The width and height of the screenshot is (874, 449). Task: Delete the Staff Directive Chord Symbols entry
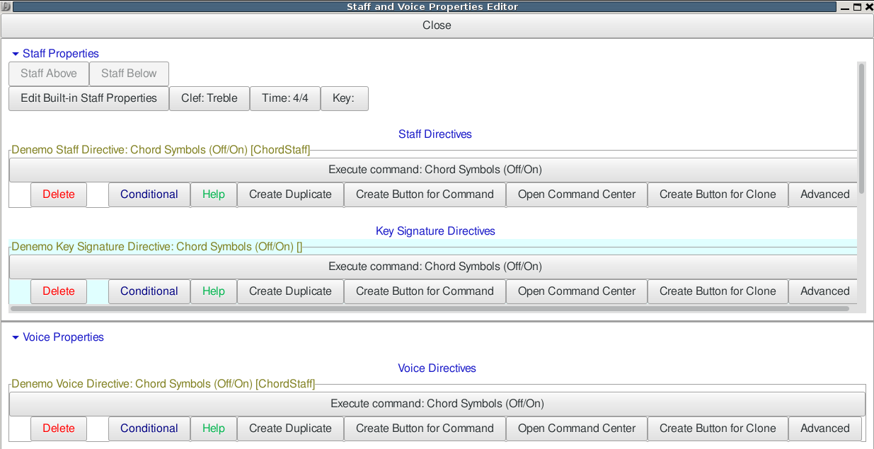(58, 194)
